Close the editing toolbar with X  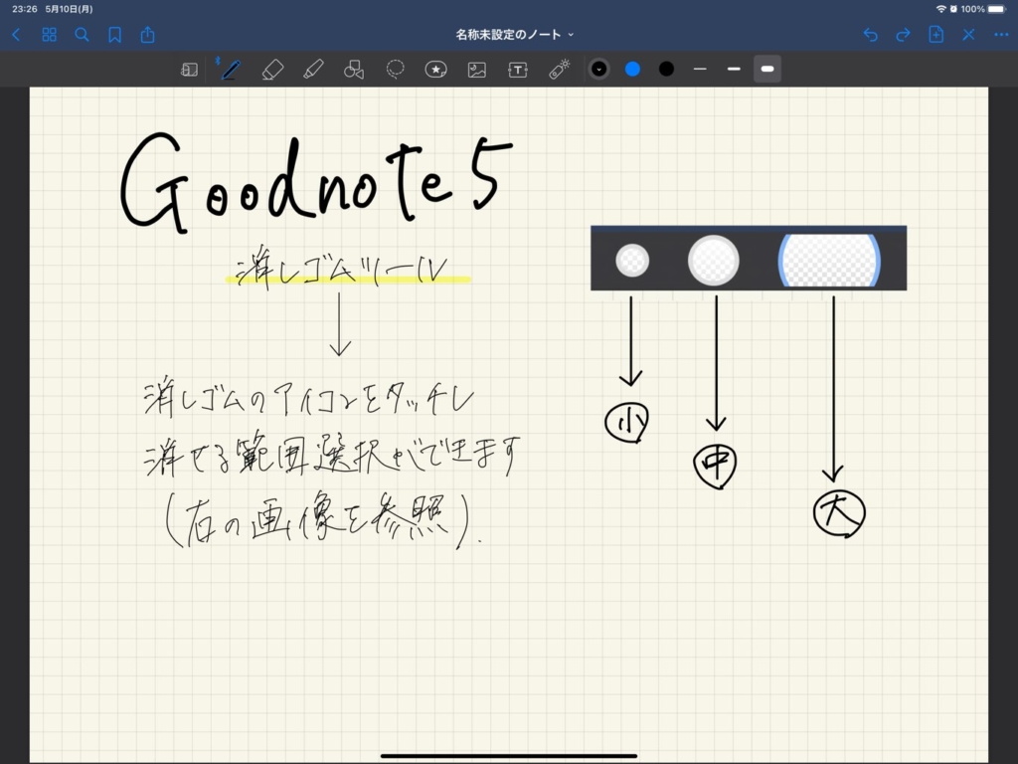pos(968,35)
